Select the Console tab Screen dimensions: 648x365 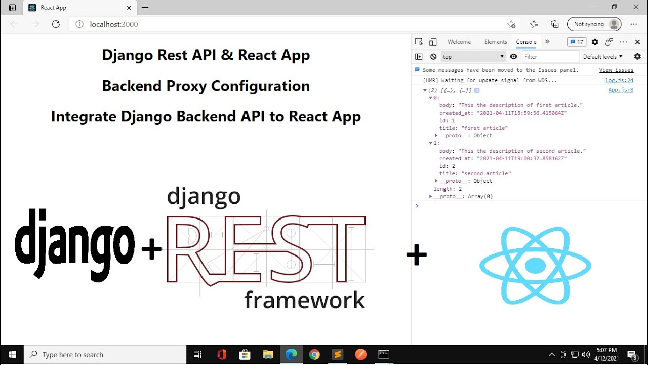(526, 42)
